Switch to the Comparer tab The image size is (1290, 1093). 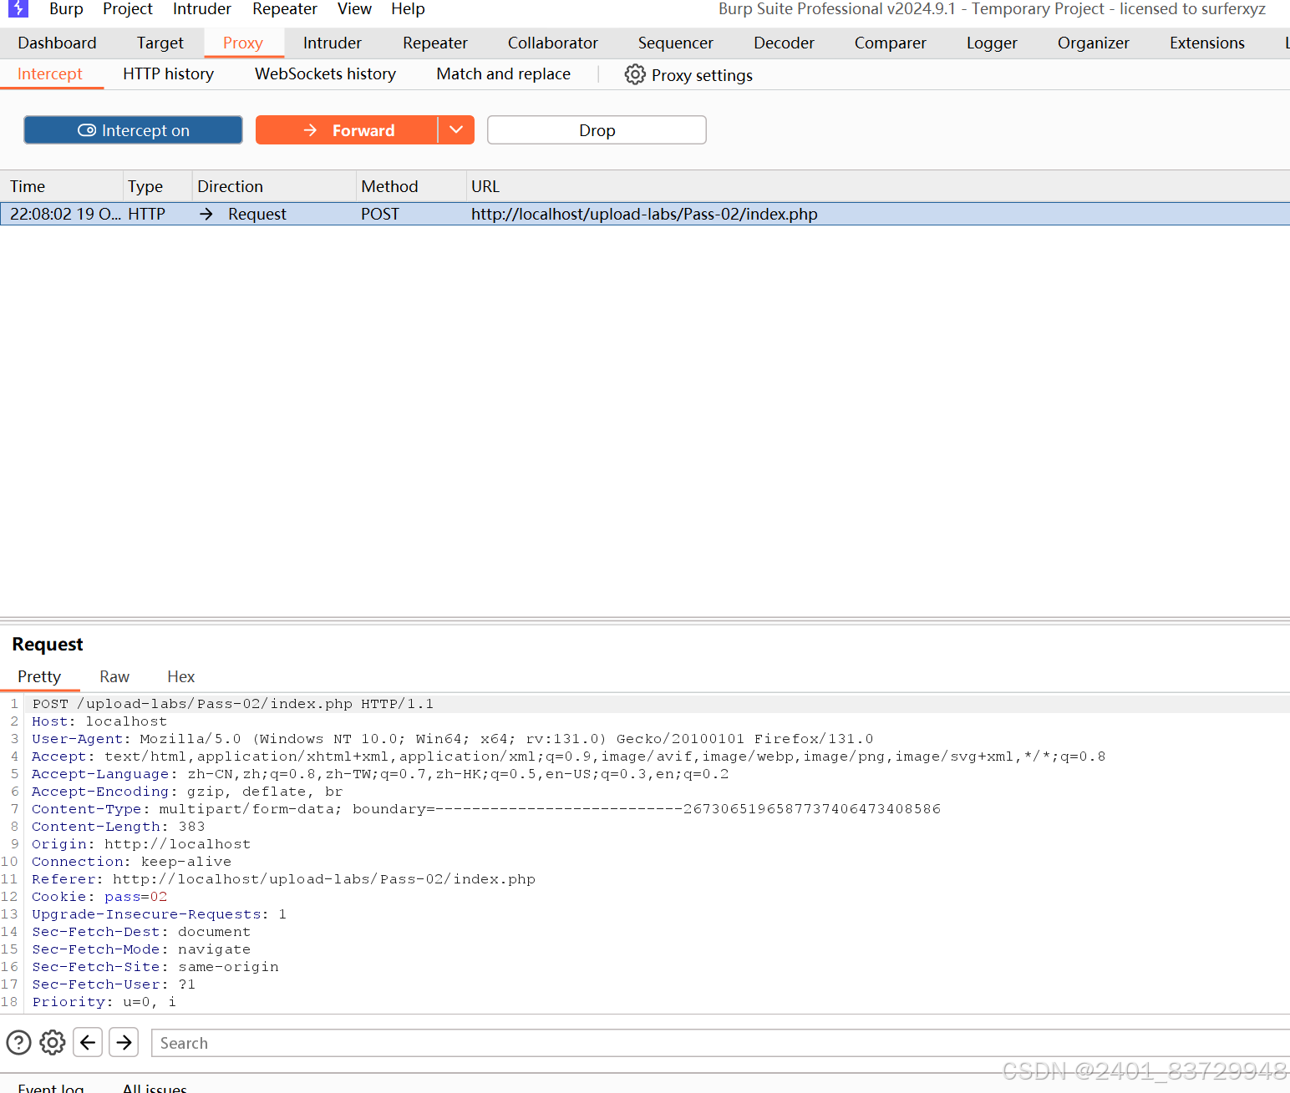coord(891,43)
